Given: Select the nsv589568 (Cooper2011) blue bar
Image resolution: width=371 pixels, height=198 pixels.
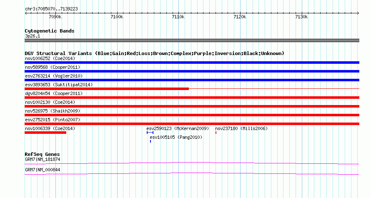Looking at the screenshot, I should point(192,71).
